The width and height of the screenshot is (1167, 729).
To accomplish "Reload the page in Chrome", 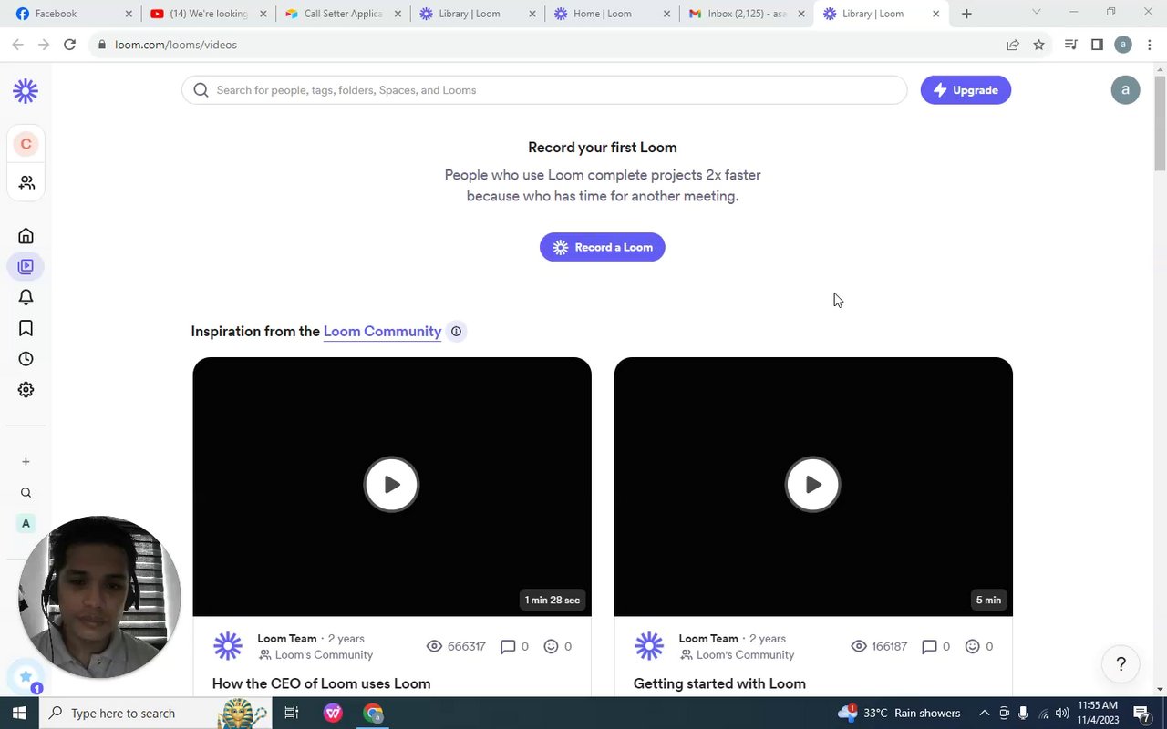I will pos(69,45).
